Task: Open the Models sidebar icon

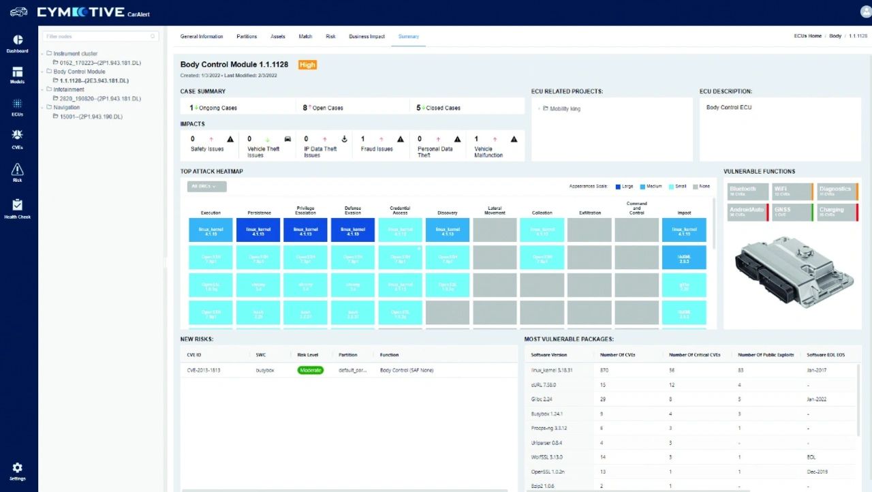Action: pyautogui.click(x=18, y=72)
